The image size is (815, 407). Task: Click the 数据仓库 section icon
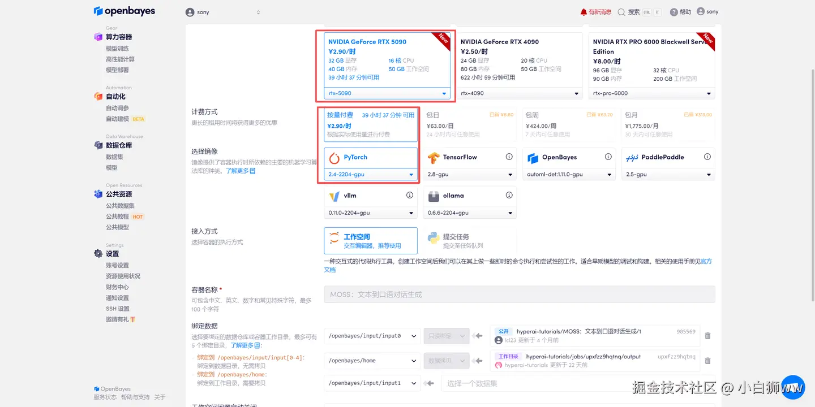click(98, 145)
